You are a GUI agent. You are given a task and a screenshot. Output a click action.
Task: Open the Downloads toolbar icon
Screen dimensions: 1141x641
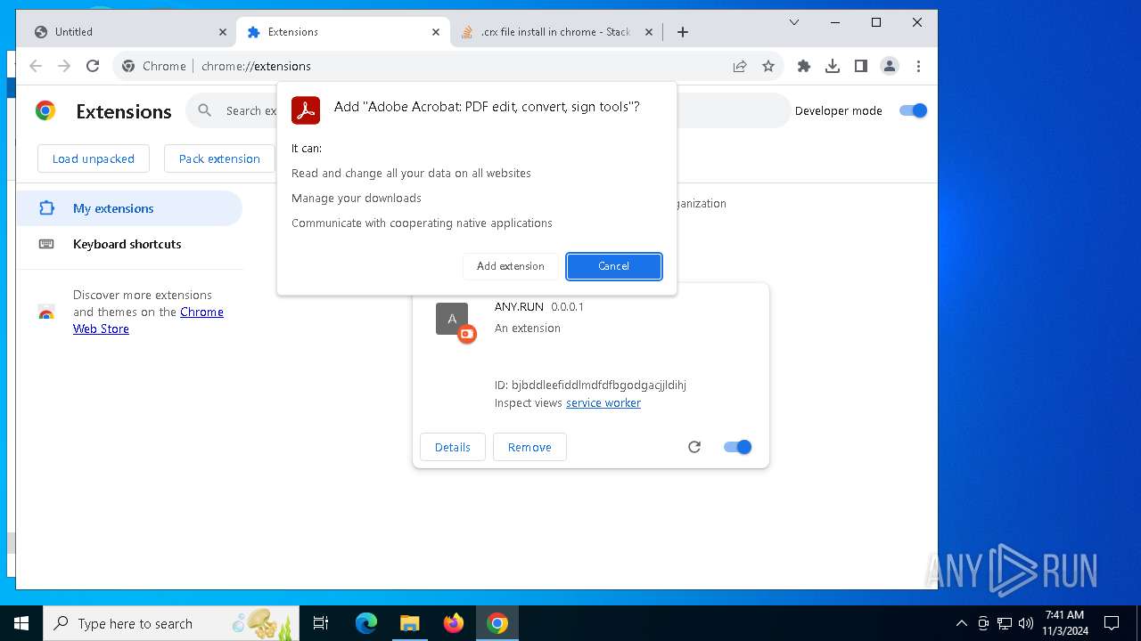[x=833, y=66]
